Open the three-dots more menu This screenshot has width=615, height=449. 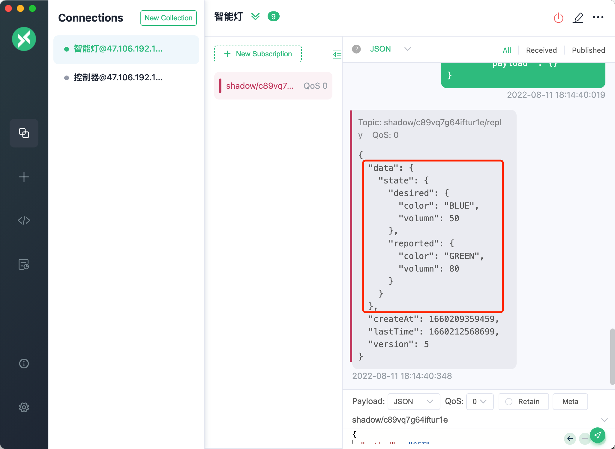[598, 17]
